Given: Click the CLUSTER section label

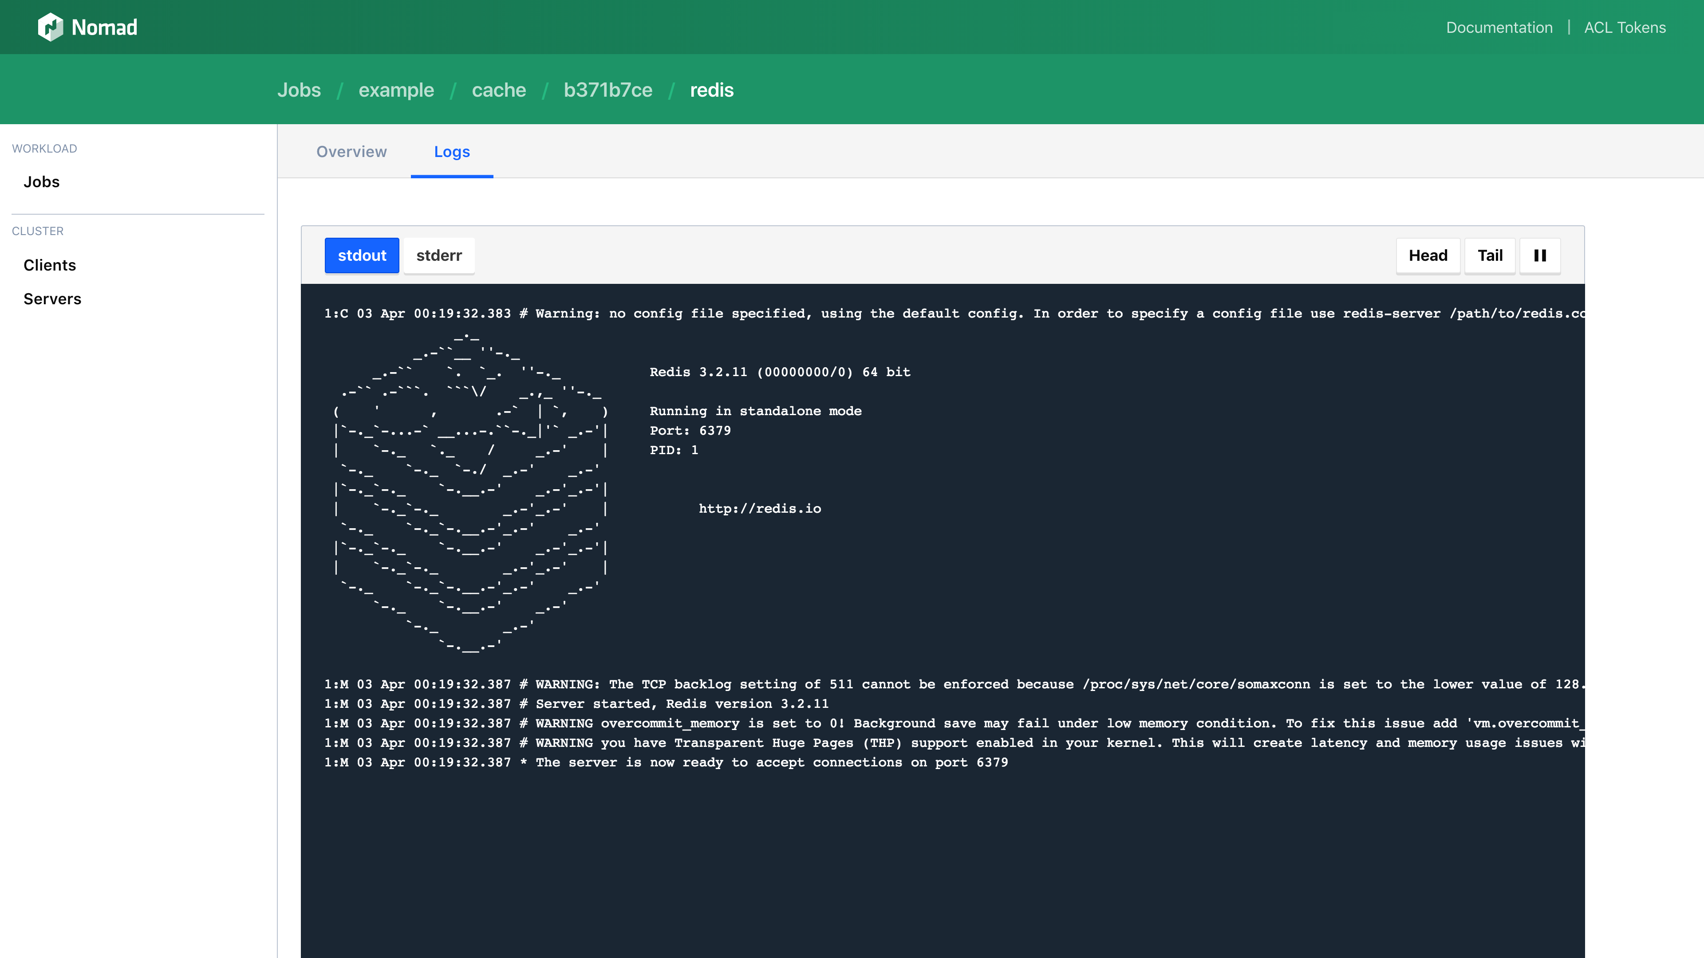Looking at the screenshot, I should click(x=38, y=232).
